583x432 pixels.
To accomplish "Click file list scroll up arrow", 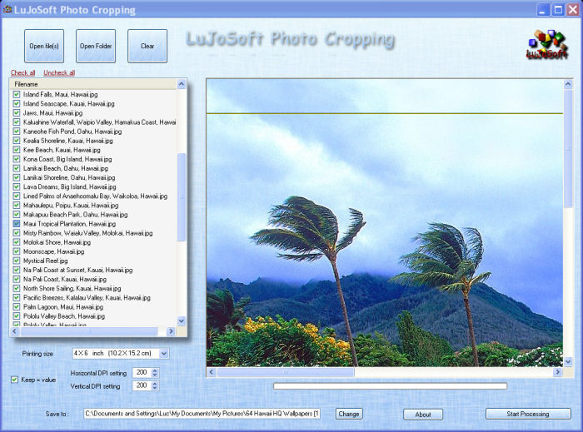I will [x=182, y=84].
